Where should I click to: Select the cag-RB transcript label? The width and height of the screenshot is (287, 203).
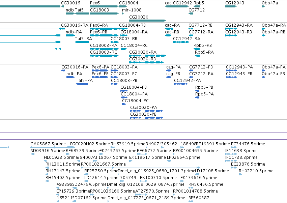pyautogui.click(x=172, y=32)
